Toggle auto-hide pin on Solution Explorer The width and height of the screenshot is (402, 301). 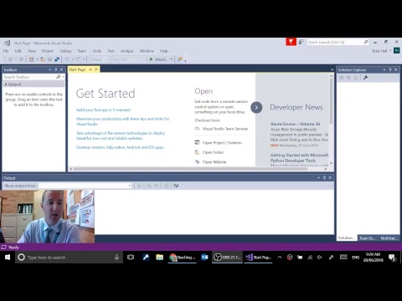tap(390, 69)
